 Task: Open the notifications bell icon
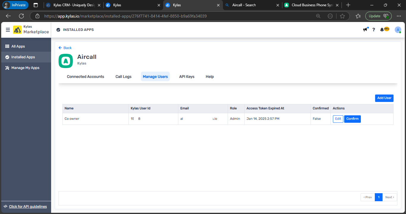point(382,30)
